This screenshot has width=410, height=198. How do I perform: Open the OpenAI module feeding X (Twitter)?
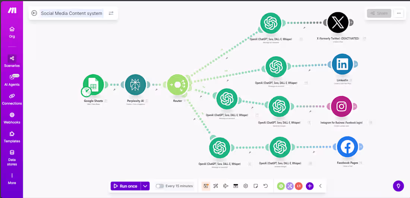(271, 23)
